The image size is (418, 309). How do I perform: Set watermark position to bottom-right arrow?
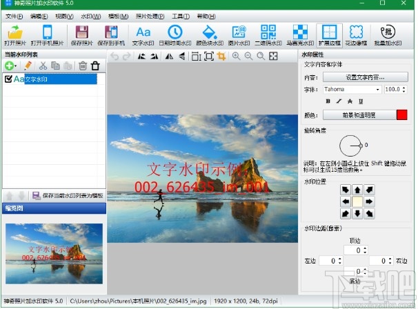tap(369, 213)
